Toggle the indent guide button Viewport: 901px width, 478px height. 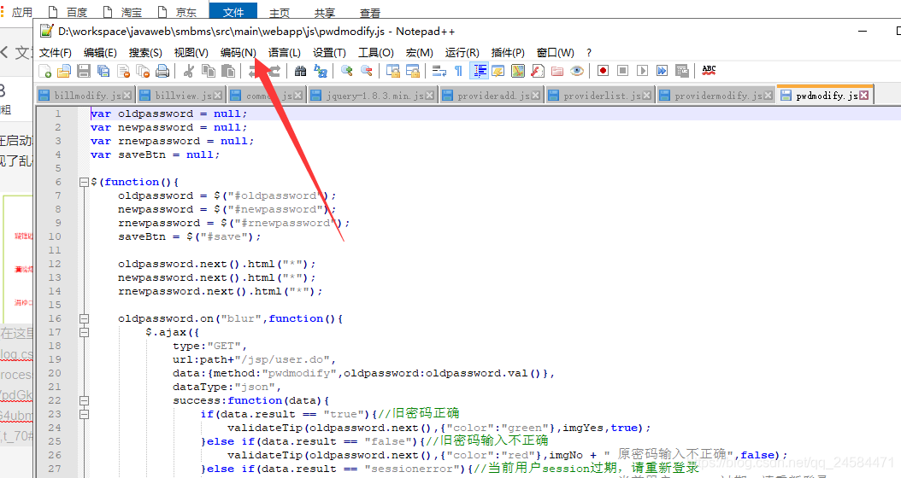[x=480, y=71]
